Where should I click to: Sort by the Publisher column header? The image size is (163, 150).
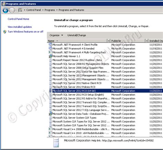click(x=128, y=41)
